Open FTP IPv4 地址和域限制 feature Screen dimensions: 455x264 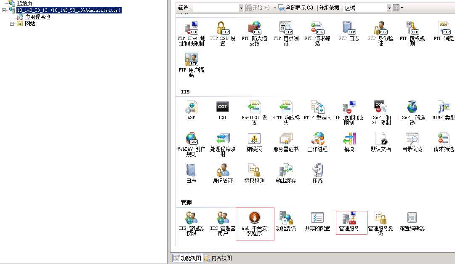pyautogui.click(x=191, y=34)
